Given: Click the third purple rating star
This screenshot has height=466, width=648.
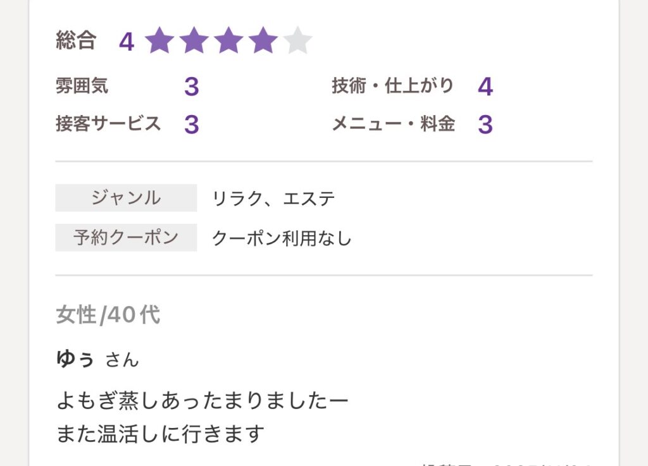Looking at the screenshot, I should [228, 42].
